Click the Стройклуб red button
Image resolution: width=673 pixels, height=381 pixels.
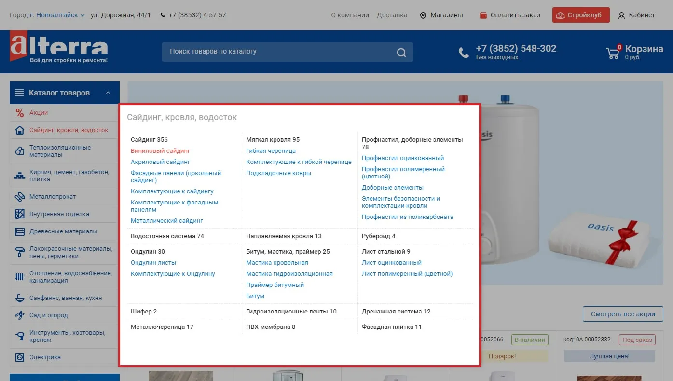point(580,15)
